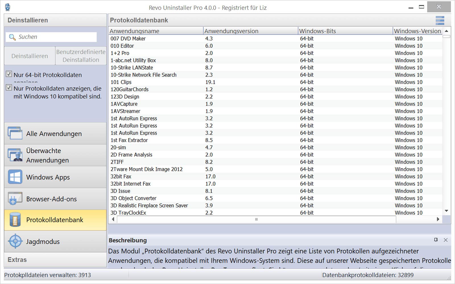Screen dimensions: 455x284
Task: Click the Windows Apps logo icon
Action: pyautogui.click(x=15, y=177)
